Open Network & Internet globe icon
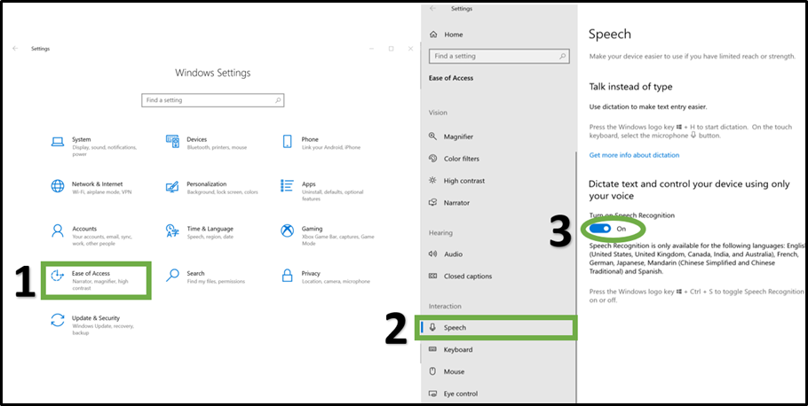 pyautogui.click(x=58, y=187)
